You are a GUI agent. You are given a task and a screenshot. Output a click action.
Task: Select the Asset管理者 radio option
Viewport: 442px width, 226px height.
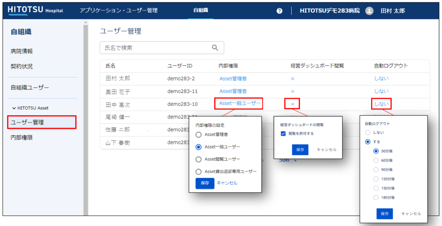pos(198,134)
